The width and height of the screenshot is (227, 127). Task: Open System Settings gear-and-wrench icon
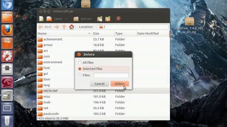click(x=7, y=56)
